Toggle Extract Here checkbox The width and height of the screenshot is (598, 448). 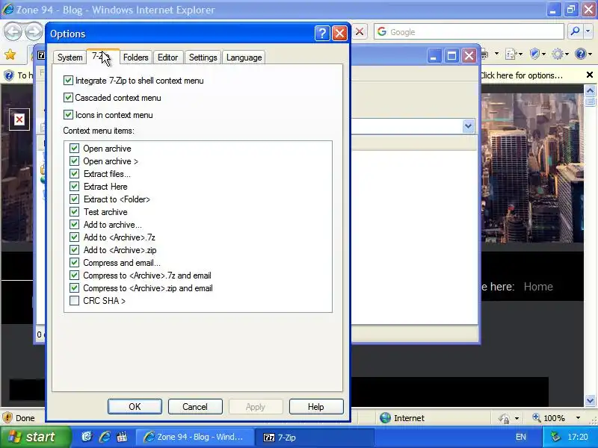(x=74, y=186)
